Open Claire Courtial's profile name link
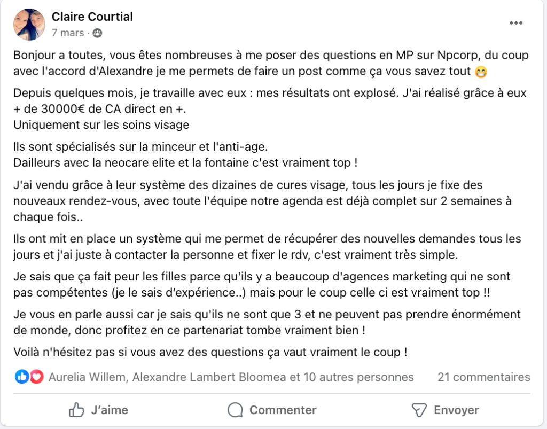Image resolution: width=547 pixels, height=429 pixels. [x=92, y=17]
